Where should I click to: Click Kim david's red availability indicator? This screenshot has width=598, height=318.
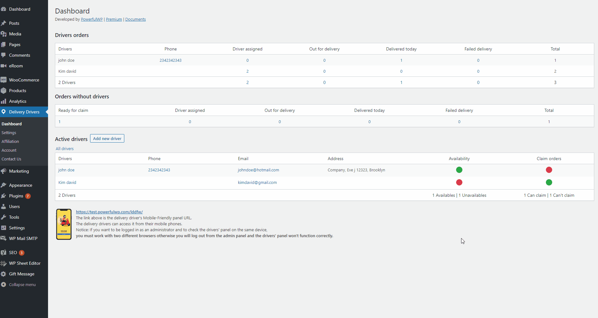tap(459, 182)
